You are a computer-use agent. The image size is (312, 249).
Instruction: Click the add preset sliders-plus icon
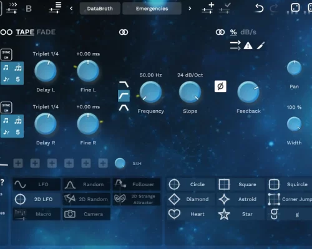(208, 8)
